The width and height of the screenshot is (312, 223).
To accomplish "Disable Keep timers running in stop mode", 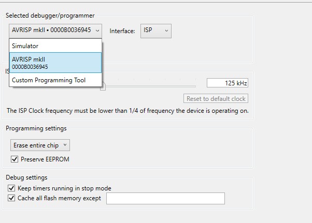I will point(12,188).
